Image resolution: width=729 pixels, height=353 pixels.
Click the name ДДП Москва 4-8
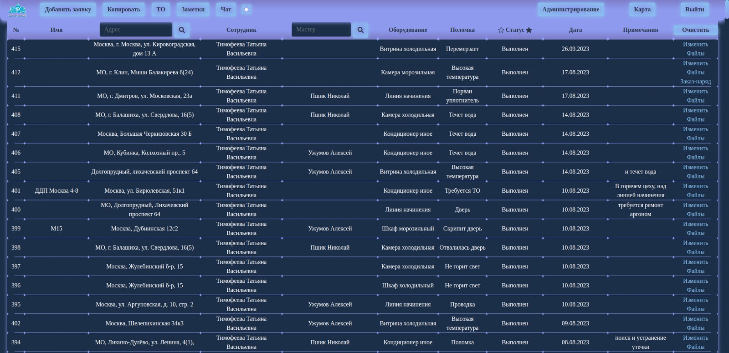(56, 191)
